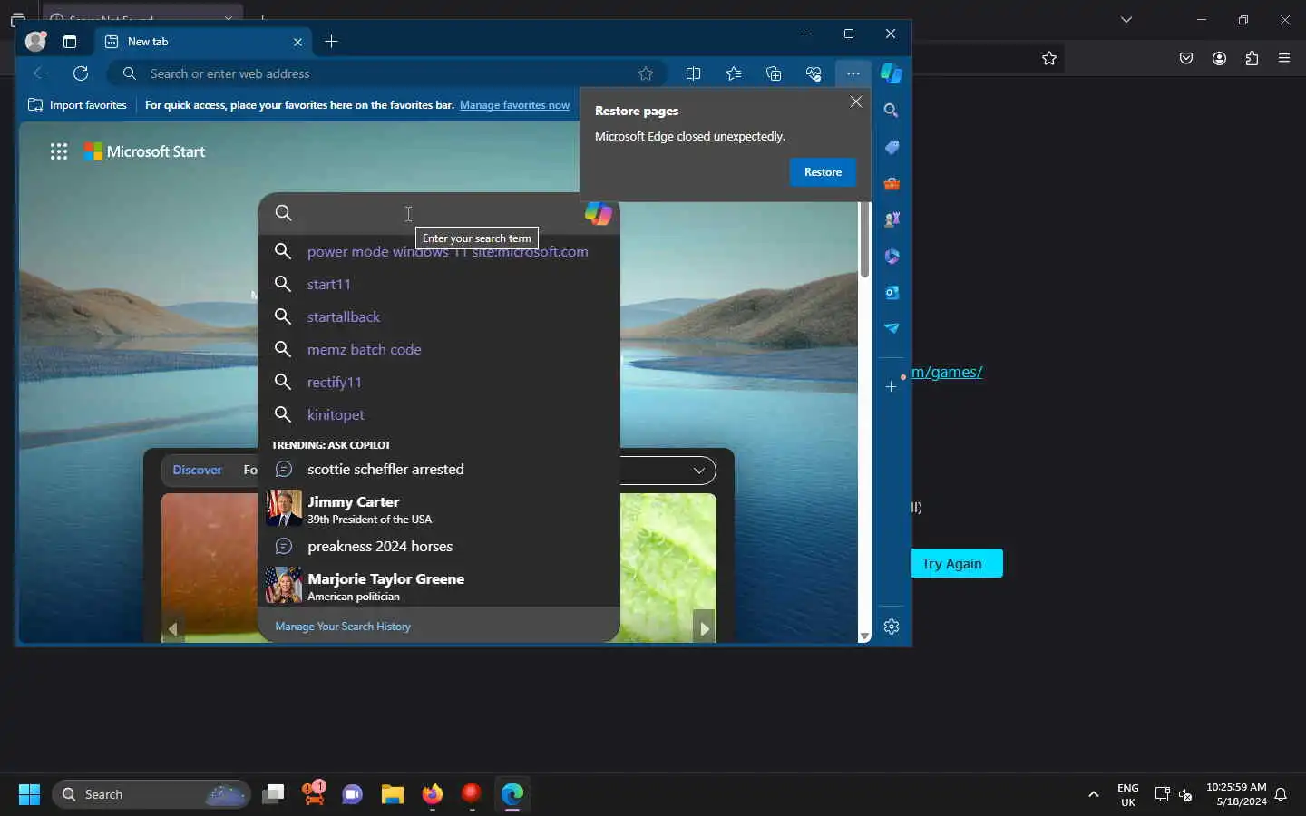
Task: Click the Microsoft Start search field
Action: pos(439,213)
